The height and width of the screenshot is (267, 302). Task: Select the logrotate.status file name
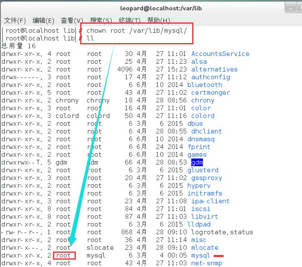(x=222, y=232)
